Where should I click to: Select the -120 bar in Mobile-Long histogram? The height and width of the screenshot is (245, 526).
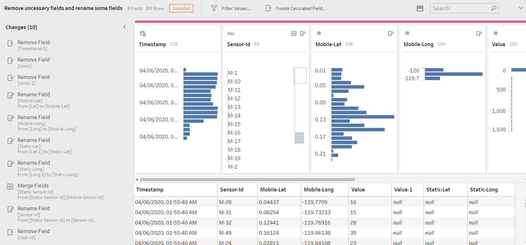[x=434, y=70]
